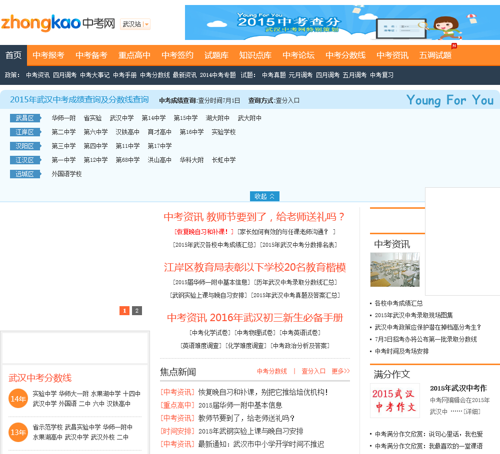Open the 洪山高中 school link
Viewport: 500px width, 454px height.
click(160, 160)
